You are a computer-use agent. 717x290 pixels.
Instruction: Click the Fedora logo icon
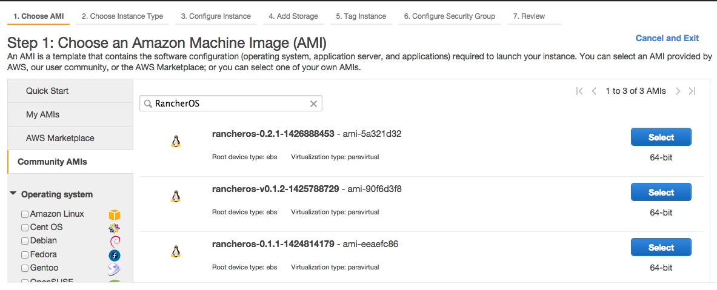[115, 255]
